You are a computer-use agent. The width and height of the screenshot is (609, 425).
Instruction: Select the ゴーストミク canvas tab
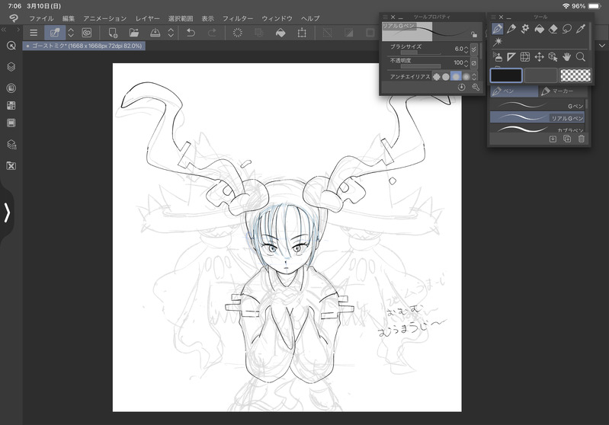pos(85,46)
